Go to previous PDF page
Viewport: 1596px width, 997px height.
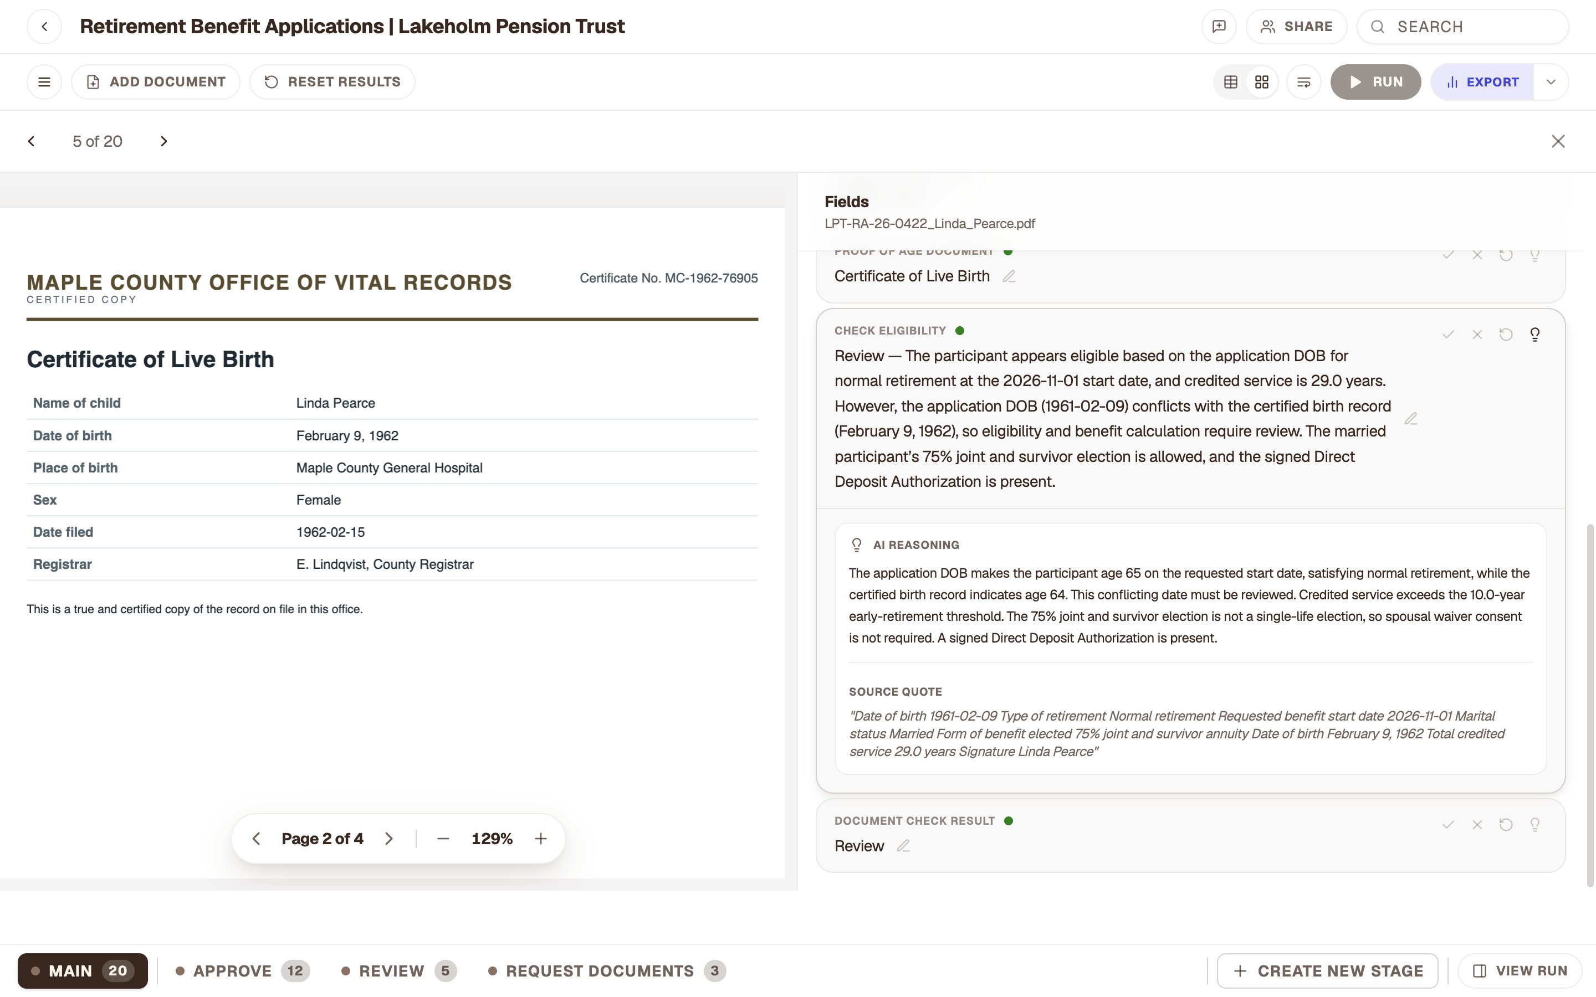click(257, 839)
